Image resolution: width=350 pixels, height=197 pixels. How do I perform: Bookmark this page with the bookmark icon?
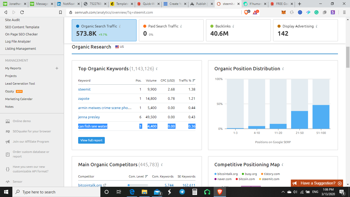click(60, 12)
